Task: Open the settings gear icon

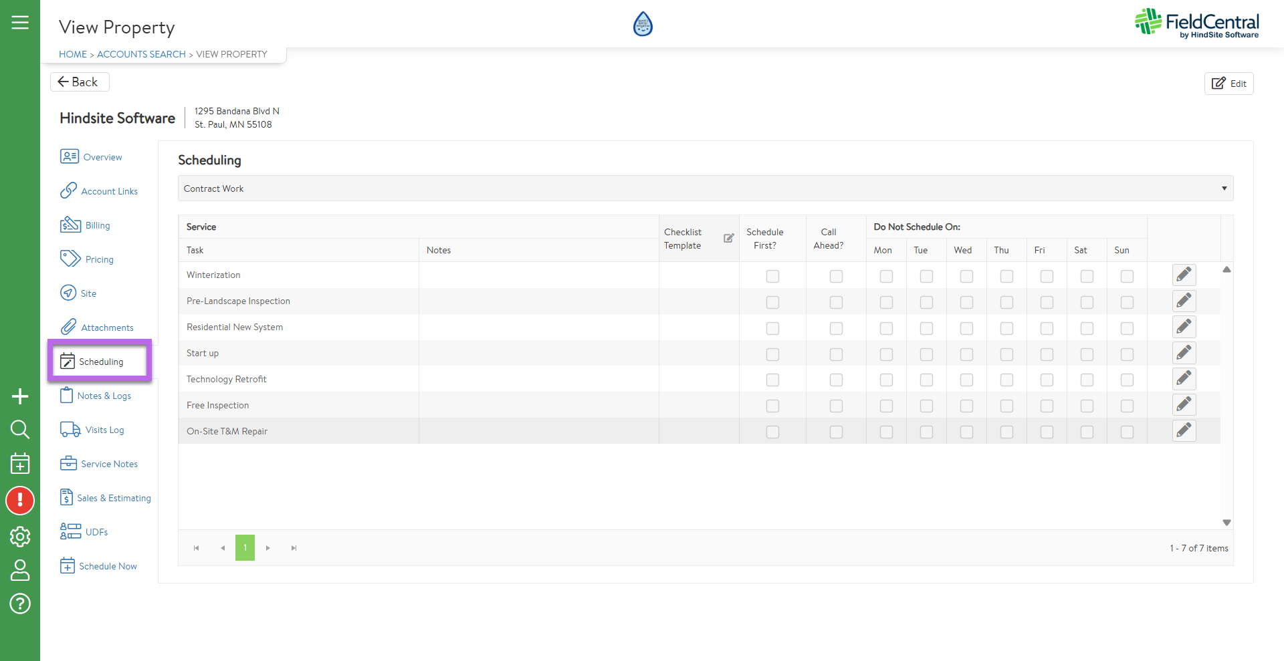Action: 20,536
